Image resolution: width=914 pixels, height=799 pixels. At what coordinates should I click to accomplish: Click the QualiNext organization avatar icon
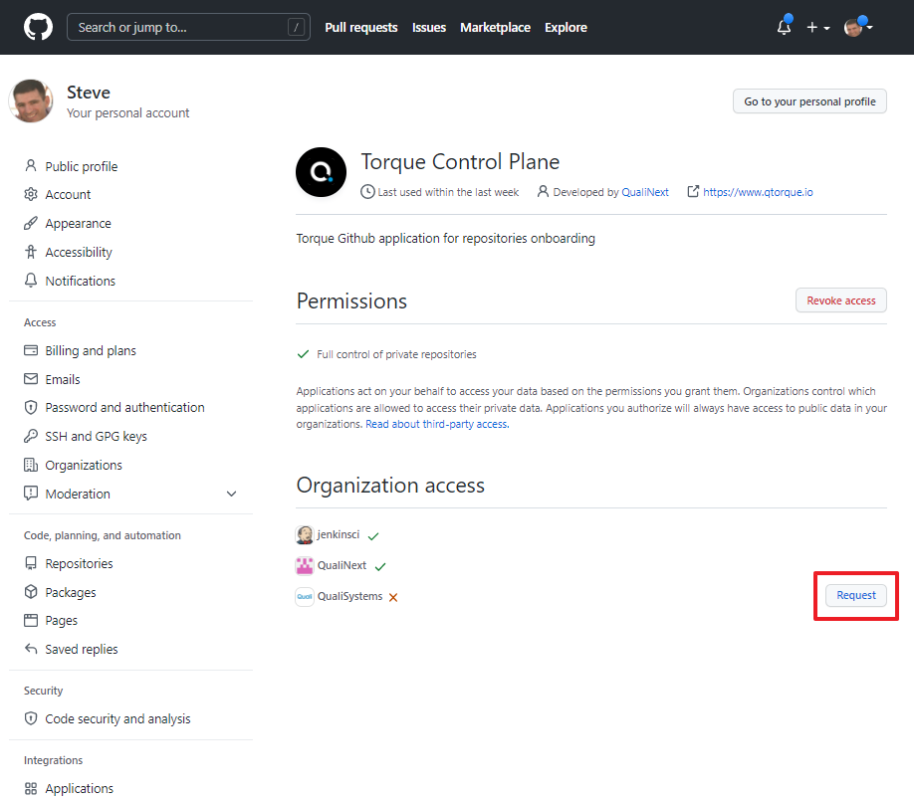click(305, 565)
